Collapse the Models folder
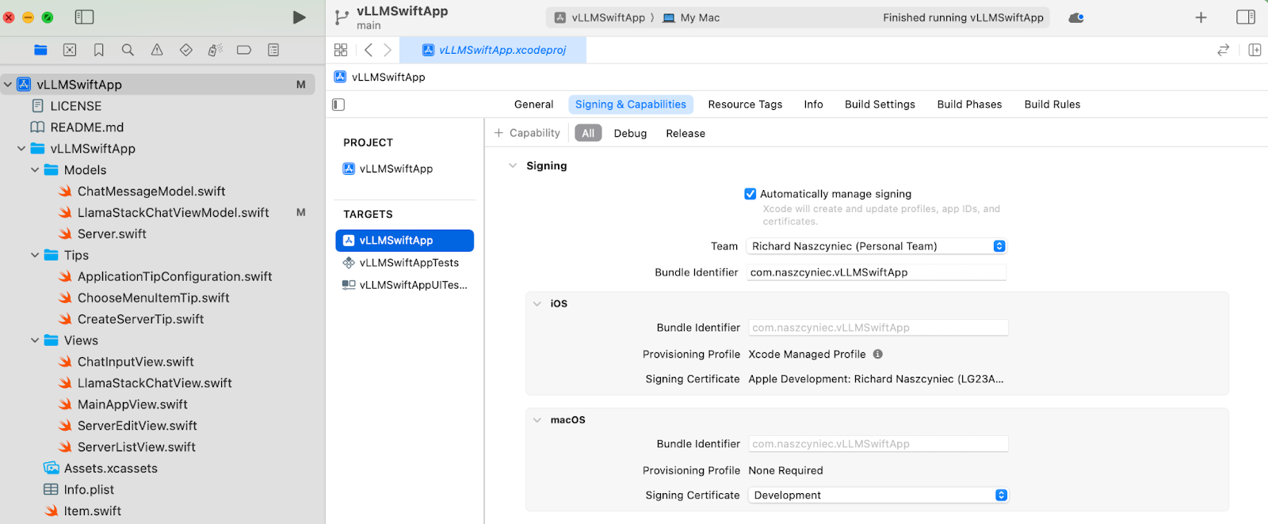1268x524 pixels. point(35,170)
